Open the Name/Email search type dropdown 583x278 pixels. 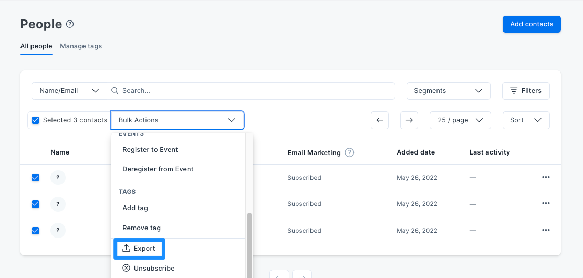pyautogui.click(x=69, y=91)
